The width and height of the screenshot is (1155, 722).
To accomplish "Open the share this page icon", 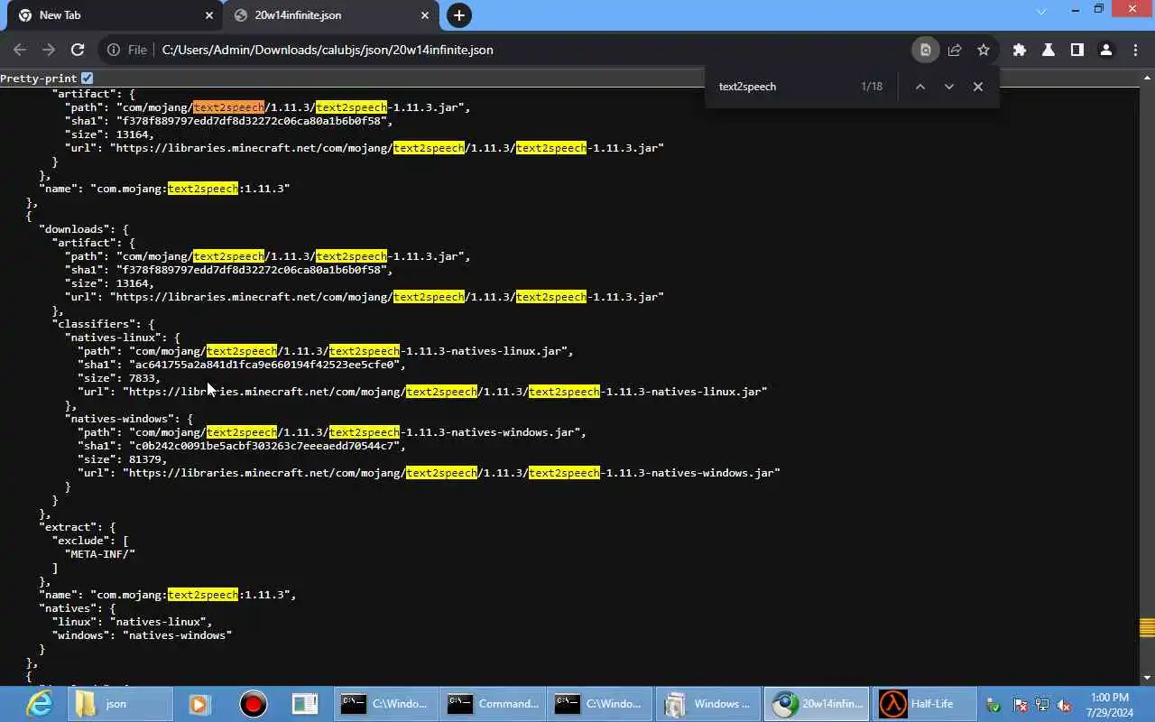I will tap(955, 50).
